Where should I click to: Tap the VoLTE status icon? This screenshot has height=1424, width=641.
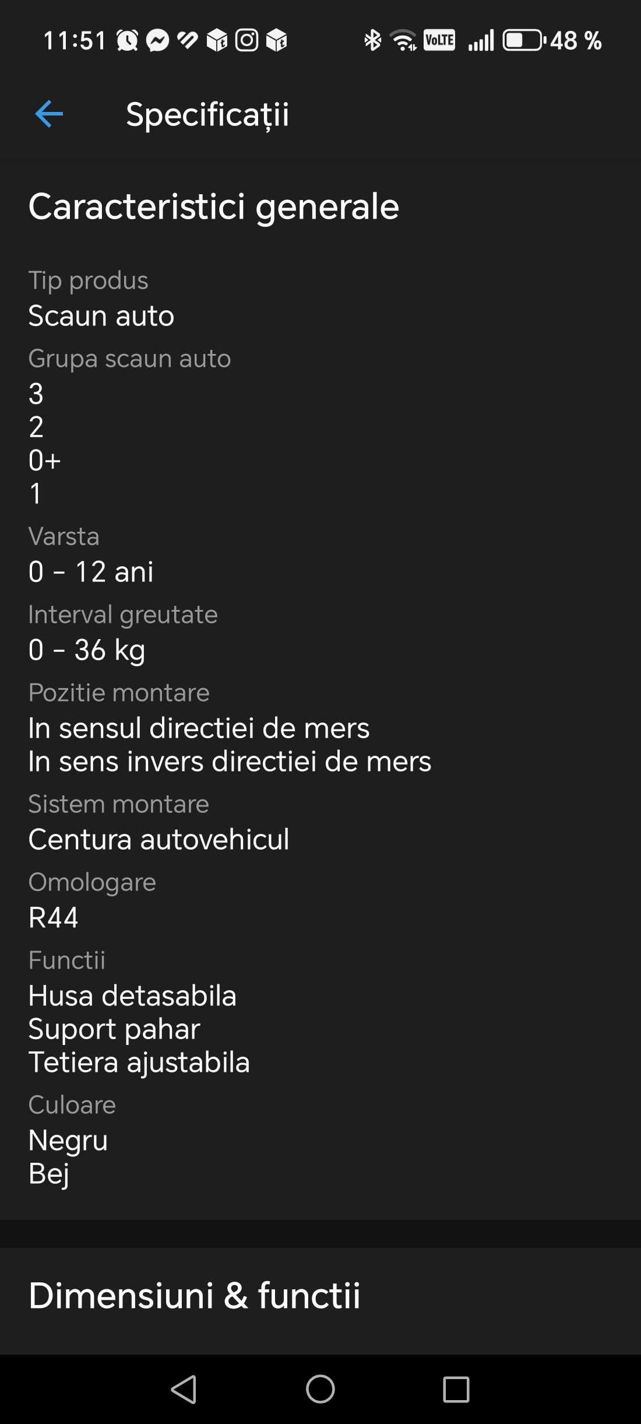(439, 40)
